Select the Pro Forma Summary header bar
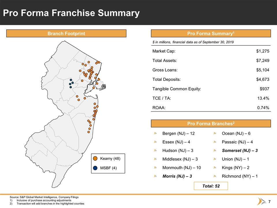277x208 pixels. [x=211, y=34]
